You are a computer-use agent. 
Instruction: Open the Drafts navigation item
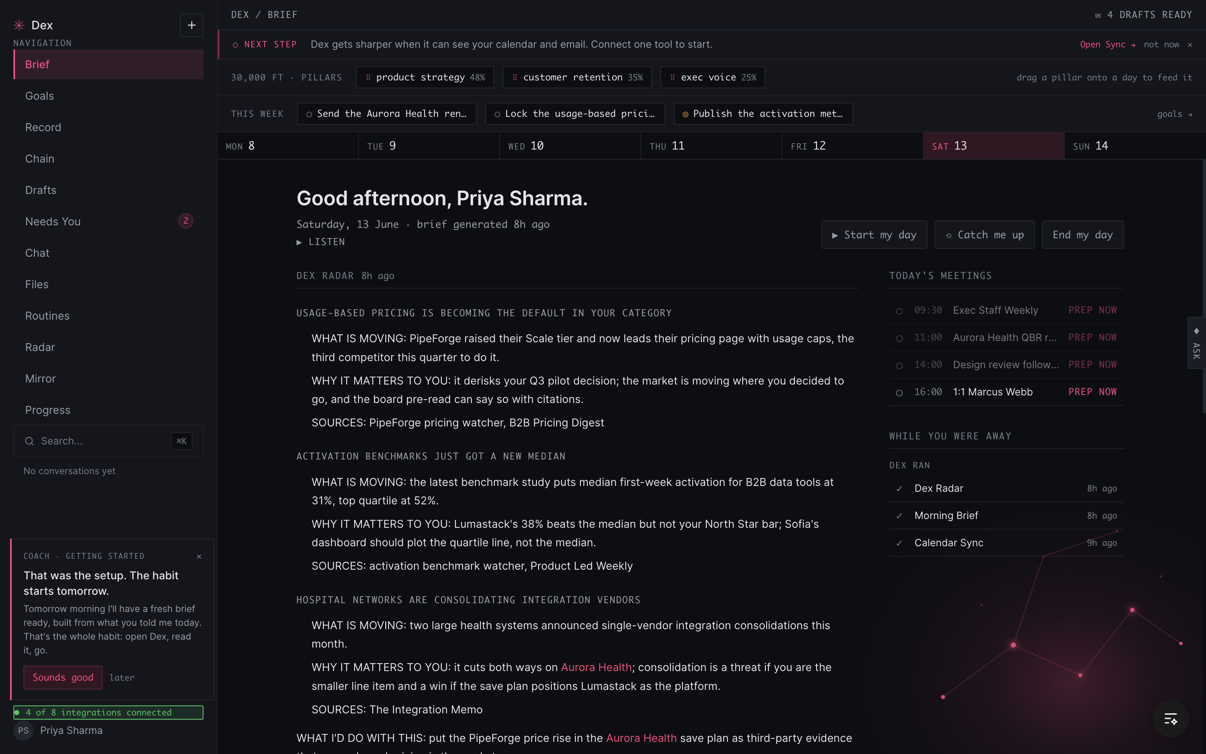point(108,190)
